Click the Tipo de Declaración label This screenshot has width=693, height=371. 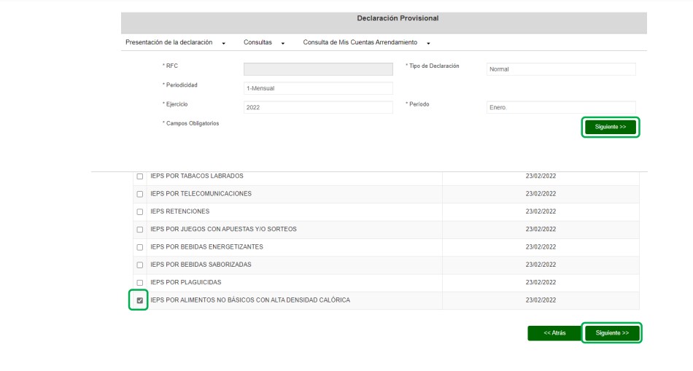[433, 66]
